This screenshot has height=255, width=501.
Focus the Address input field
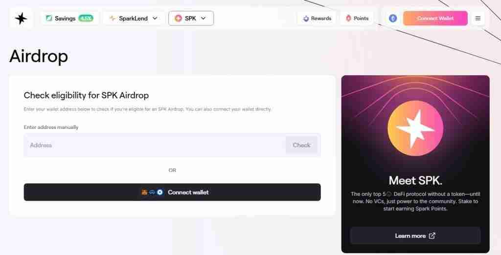[x=155, y=145]
